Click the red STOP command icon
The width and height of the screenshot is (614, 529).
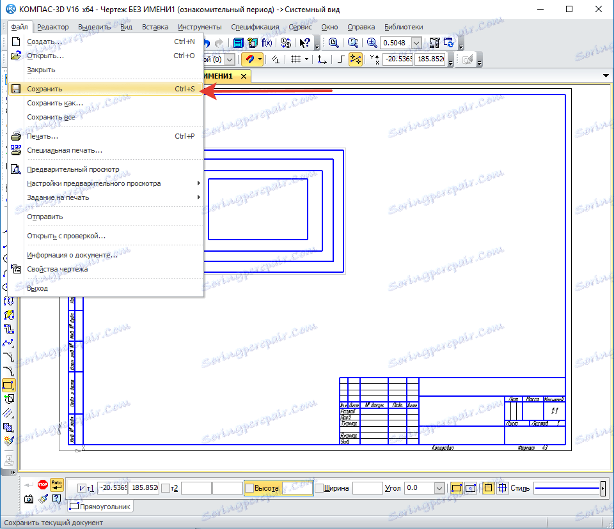[43, 485]
